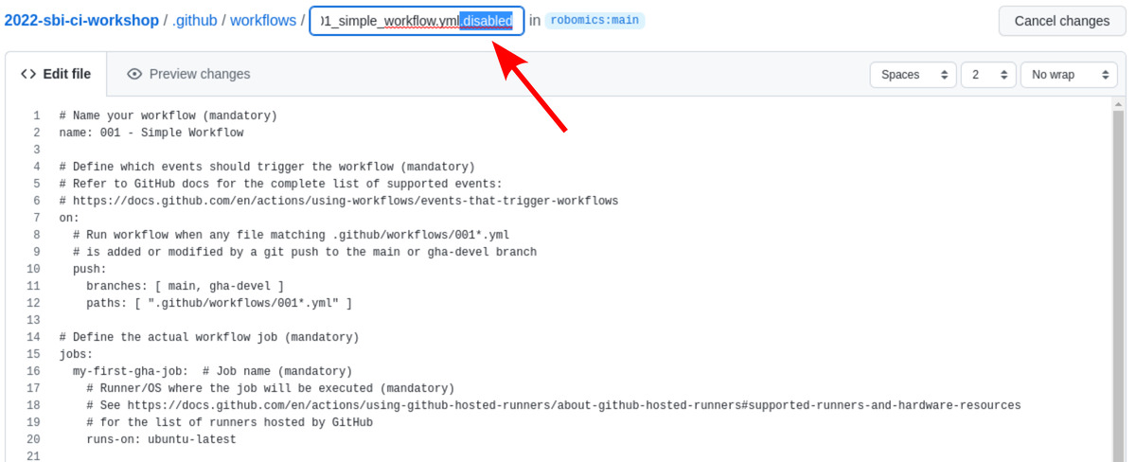
Task: Click the Cancel changes button
Action: [x=1061, y=21]
